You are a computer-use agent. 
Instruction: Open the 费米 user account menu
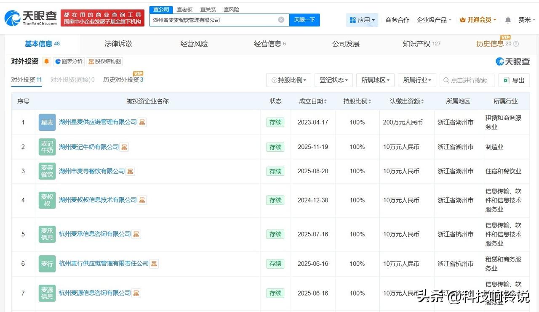pos(527,20)
